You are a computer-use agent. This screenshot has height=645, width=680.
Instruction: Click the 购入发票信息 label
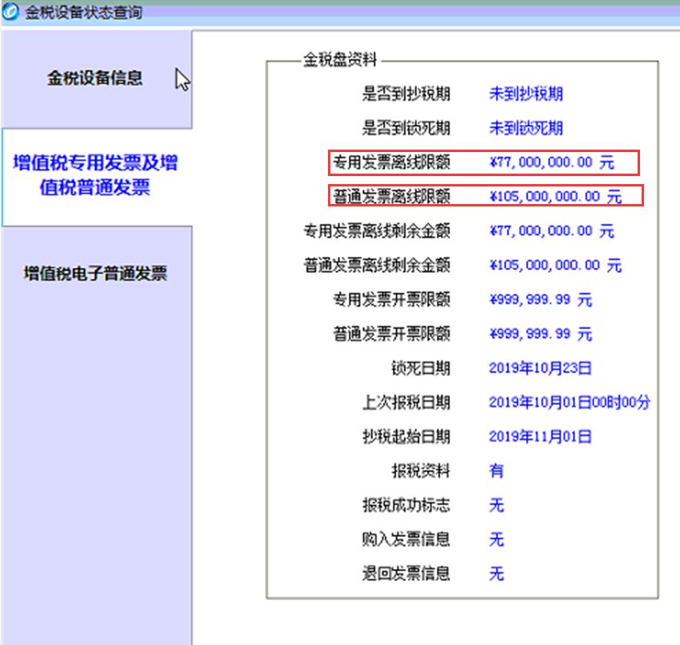pyautogui.click(x=406, y=539)
